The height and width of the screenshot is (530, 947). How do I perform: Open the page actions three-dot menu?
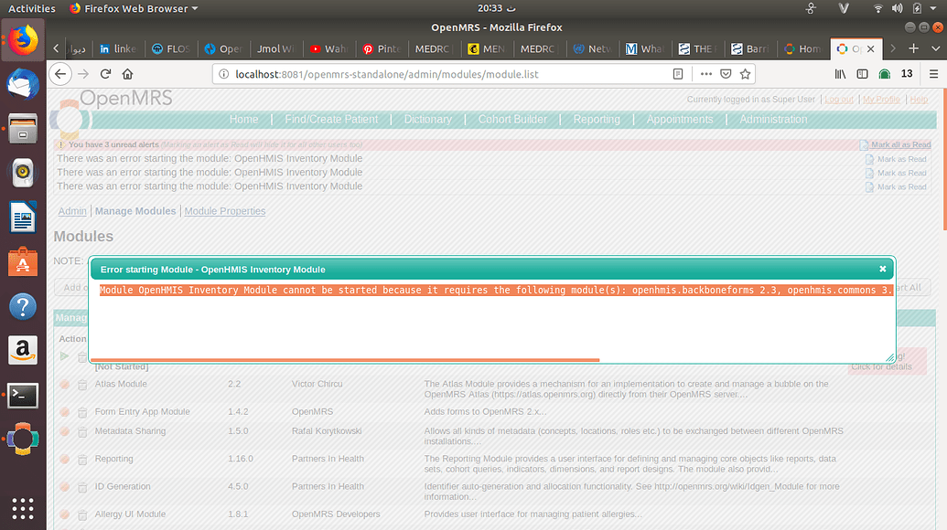705,74
